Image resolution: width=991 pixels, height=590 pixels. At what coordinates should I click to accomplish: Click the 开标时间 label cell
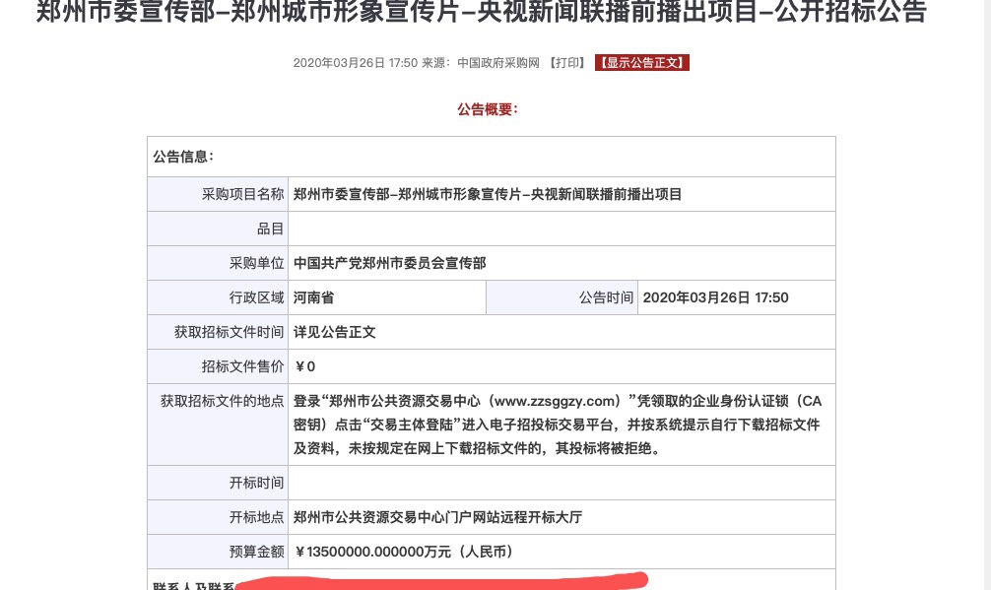(x=218, y=483)
